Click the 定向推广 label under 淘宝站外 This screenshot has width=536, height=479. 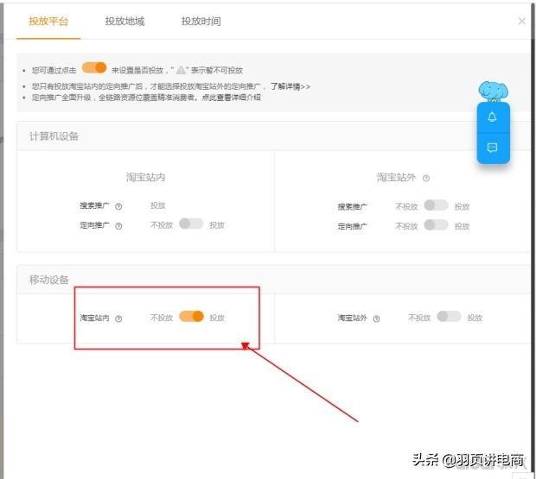(x=353, y=226)
